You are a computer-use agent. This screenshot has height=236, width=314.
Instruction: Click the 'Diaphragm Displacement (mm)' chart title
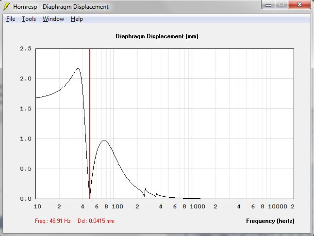[x=157, y=36]
